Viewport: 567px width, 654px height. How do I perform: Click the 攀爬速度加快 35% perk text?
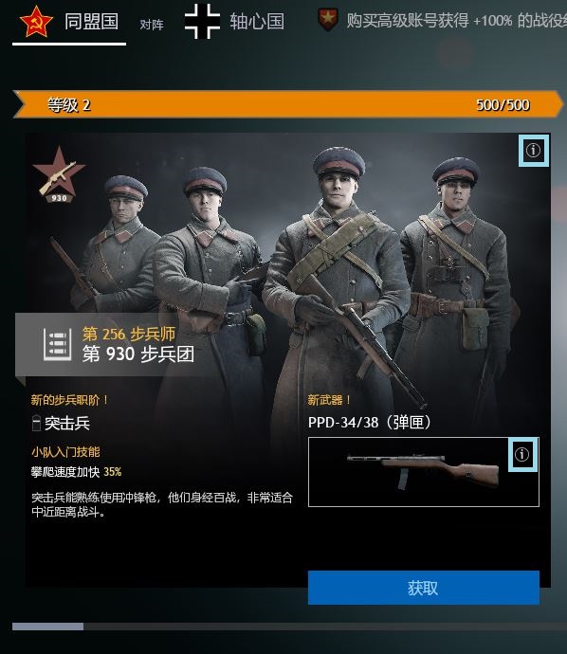(77, 472)
